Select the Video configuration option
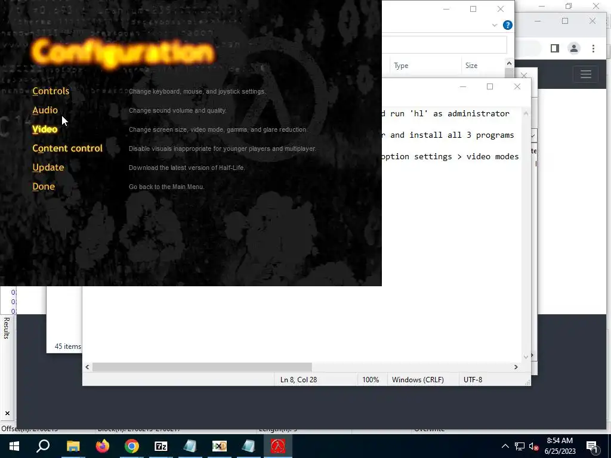The image size is (611, 458). 45,129
